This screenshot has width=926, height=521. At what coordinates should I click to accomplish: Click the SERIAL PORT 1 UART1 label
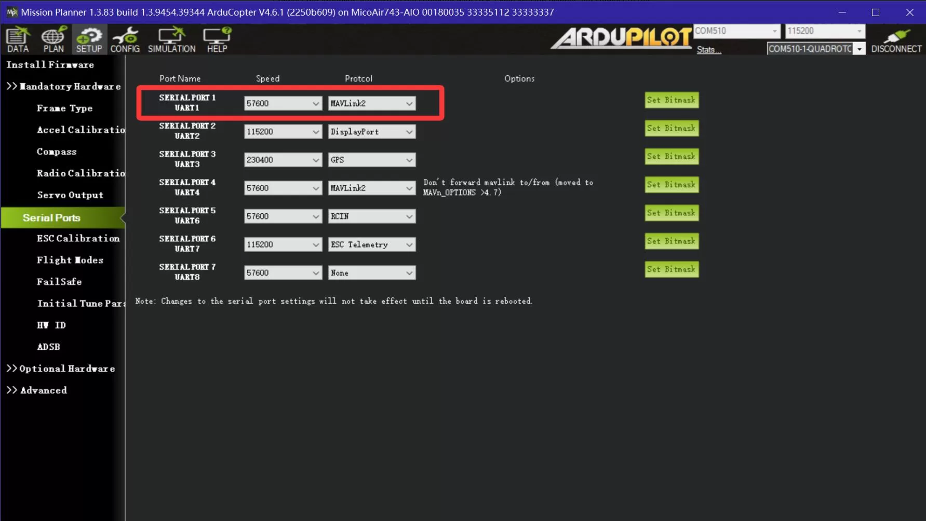[187, 103]
